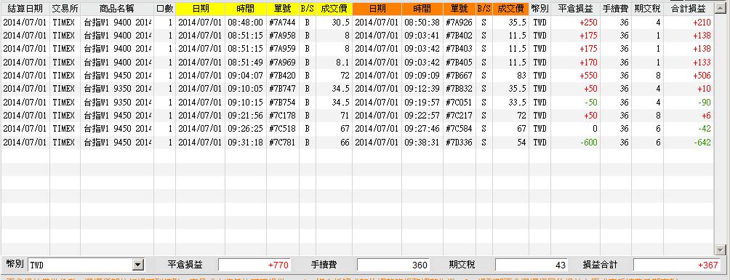This screenshot has height=280, width=730.
Task: Select order number #7B747
Action: pyautogui.click(x=282, y=89)
